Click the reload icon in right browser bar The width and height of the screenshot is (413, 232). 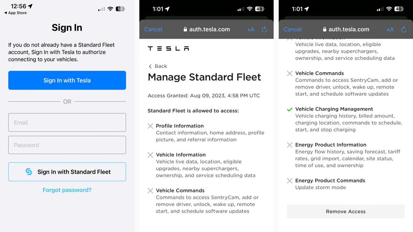404,30
